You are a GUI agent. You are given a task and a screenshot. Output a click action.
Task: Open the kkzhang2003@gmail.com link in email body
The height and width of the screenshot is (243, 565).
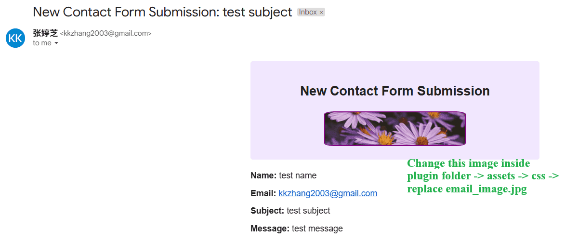328,193
